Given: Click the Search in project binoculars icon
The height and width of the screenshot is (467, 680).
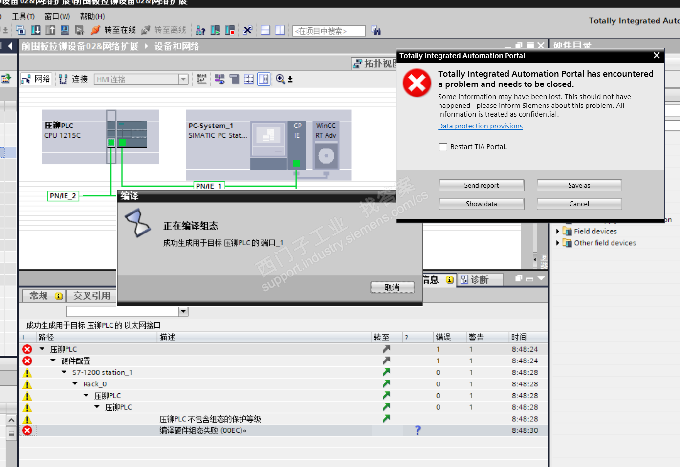Looking at the screenshot, I should coord(376,30).
